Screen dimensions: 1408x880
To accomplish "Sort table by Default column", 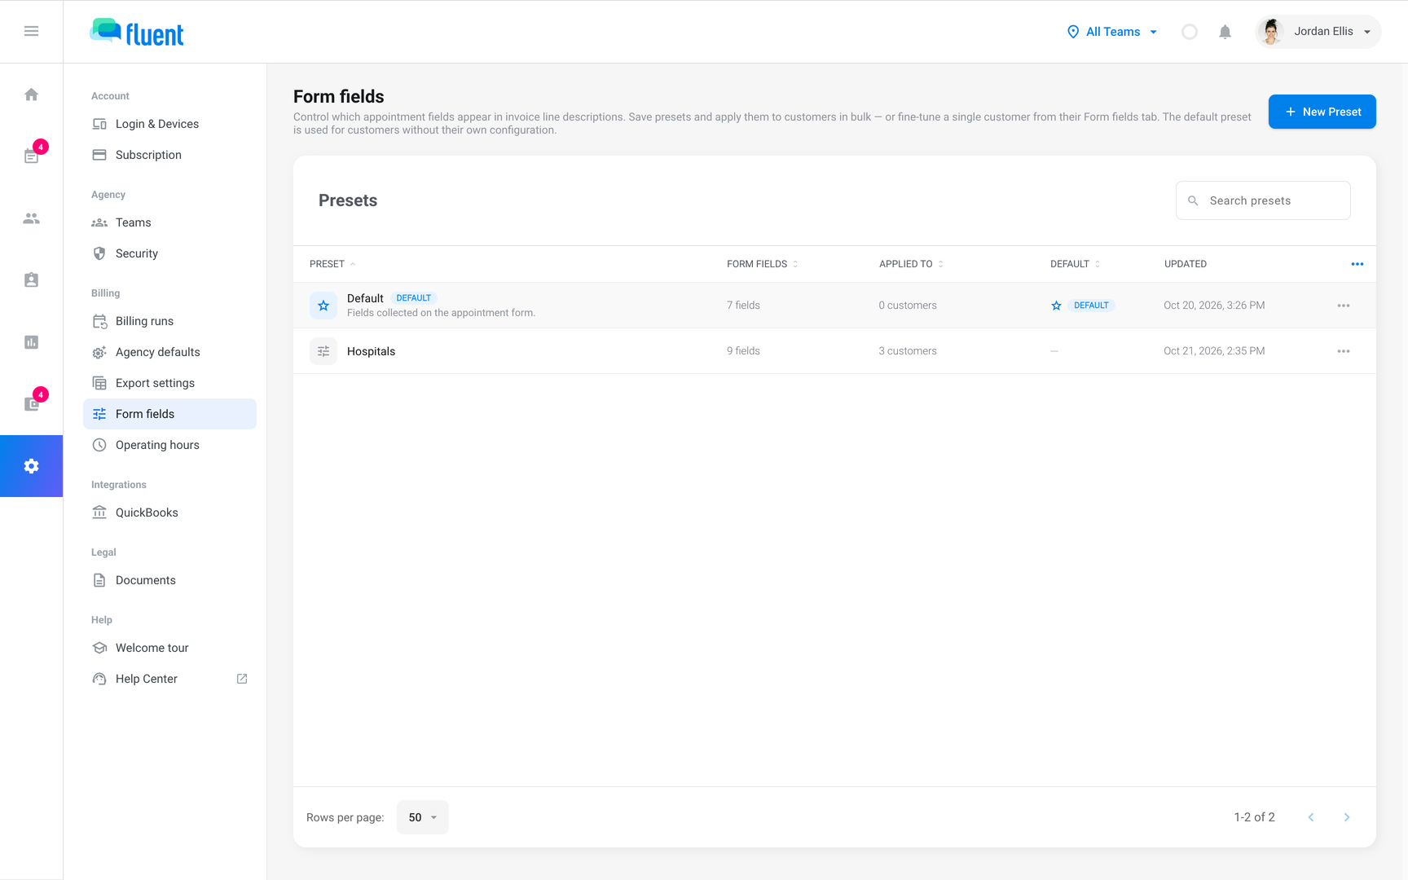I will 1075,264.
